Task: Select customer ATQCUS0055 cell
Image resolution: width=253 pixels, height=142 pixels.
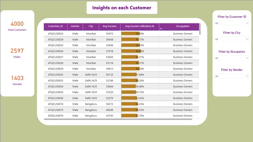Action: coord(55,92)
